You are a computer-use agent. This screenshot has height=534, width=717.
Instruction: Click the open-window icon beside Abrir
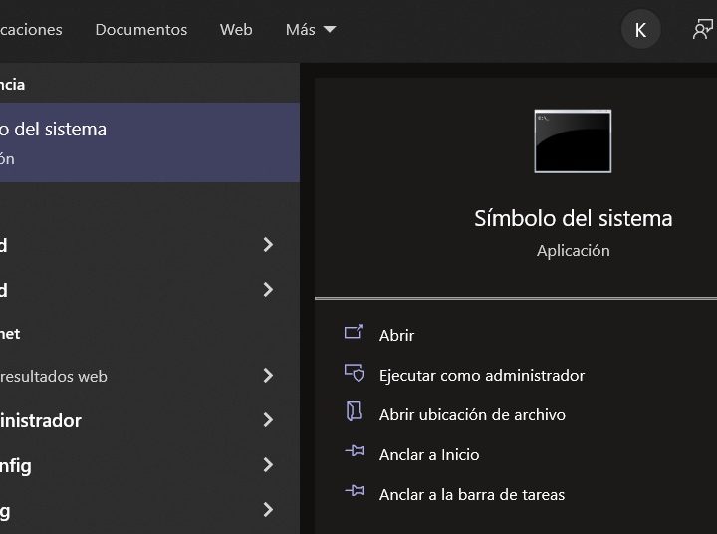[x=354, y=334]
